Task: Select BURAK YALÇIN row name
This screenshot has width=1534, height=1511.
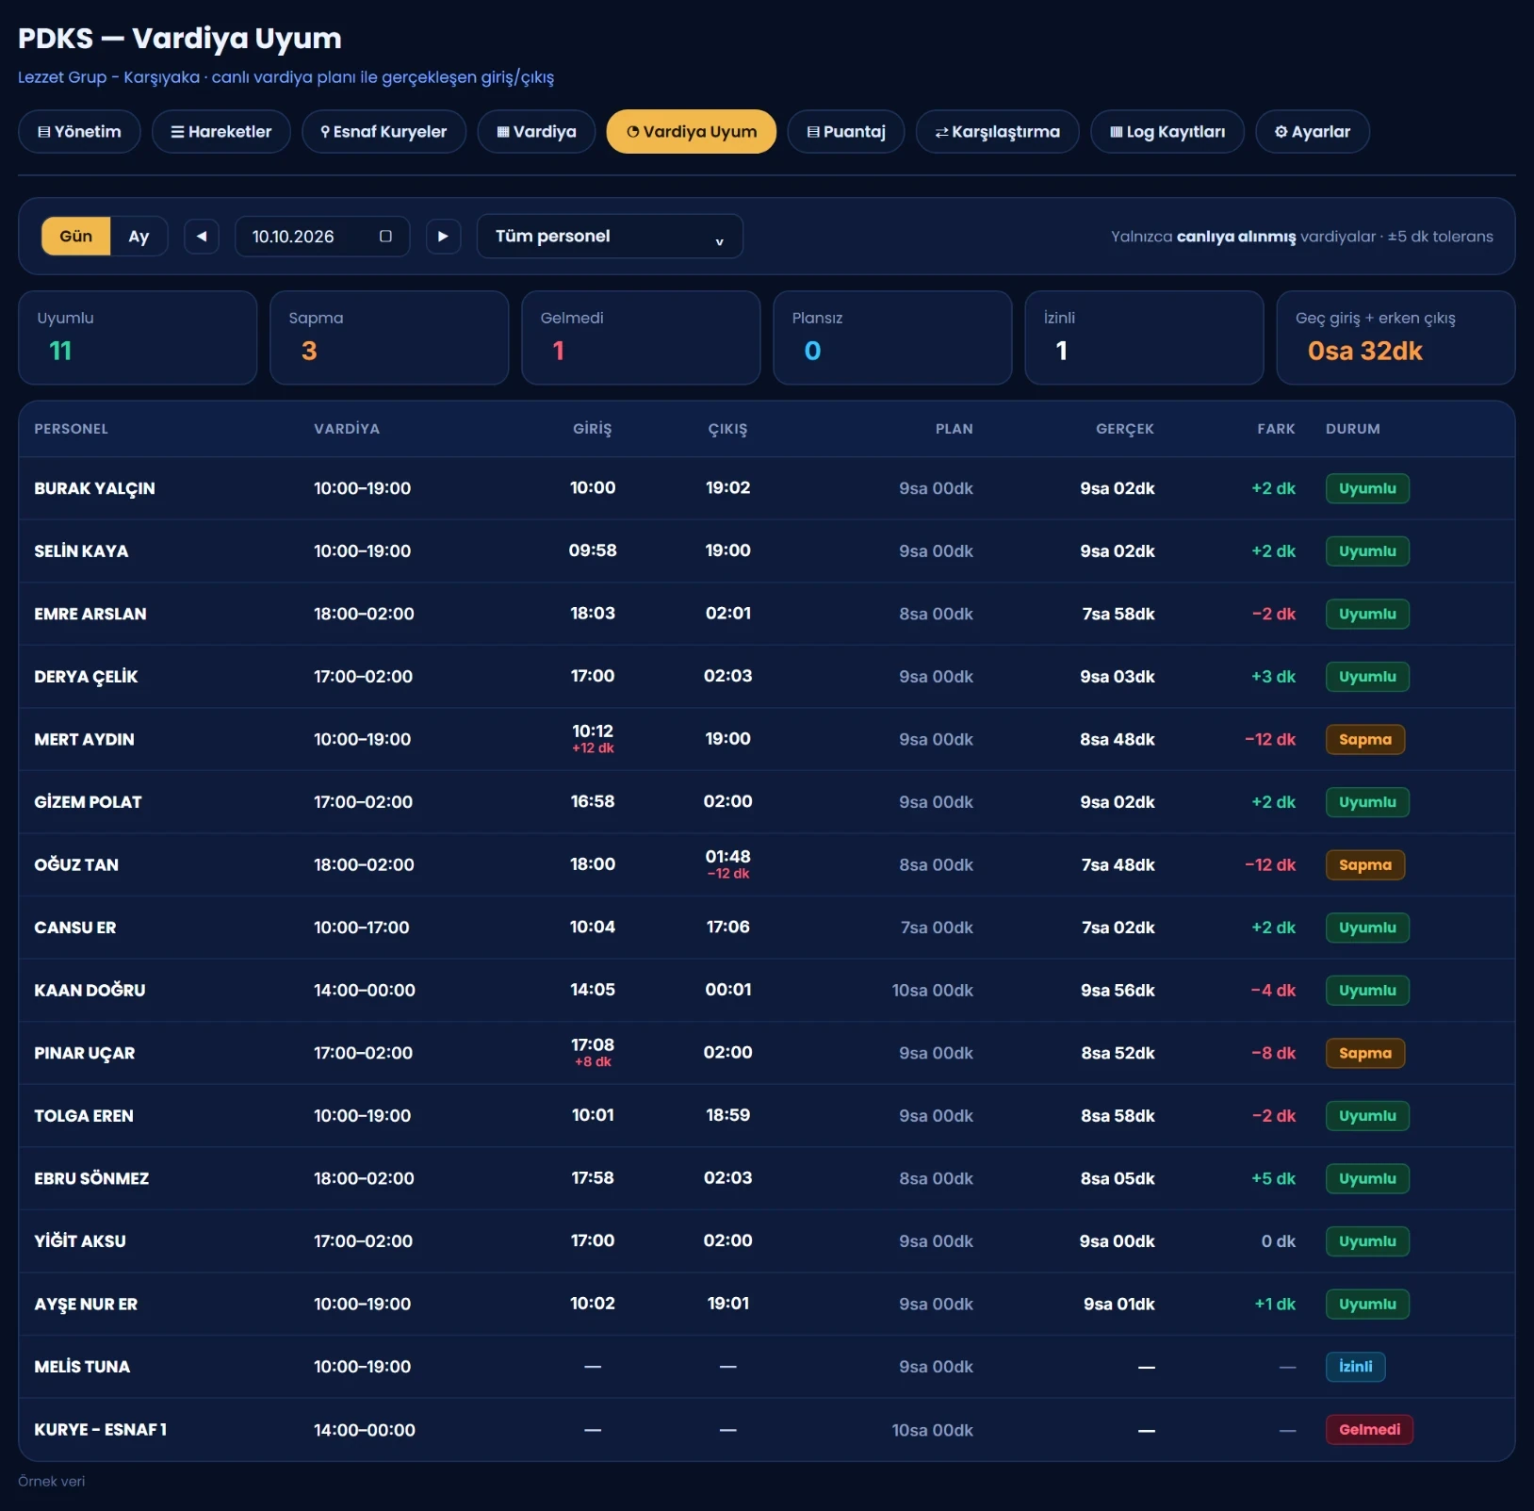Action: tap(94, 488)
